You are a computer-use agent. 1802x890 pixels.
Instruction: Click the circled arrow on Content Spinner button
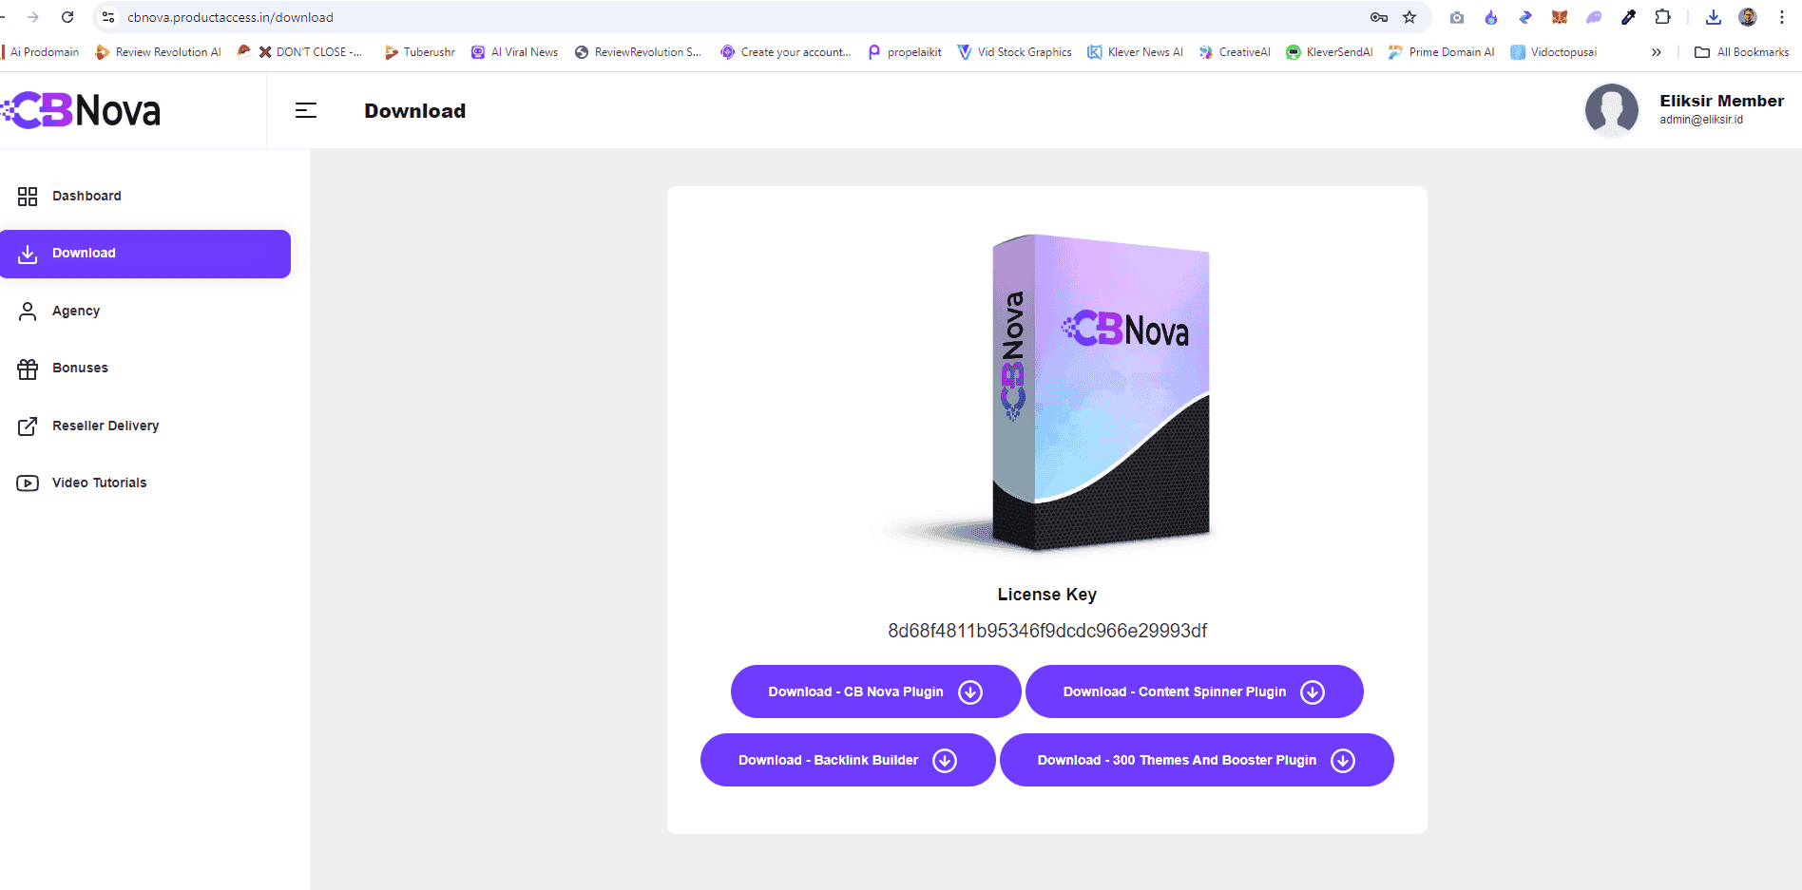click(x=1313, y=692)
